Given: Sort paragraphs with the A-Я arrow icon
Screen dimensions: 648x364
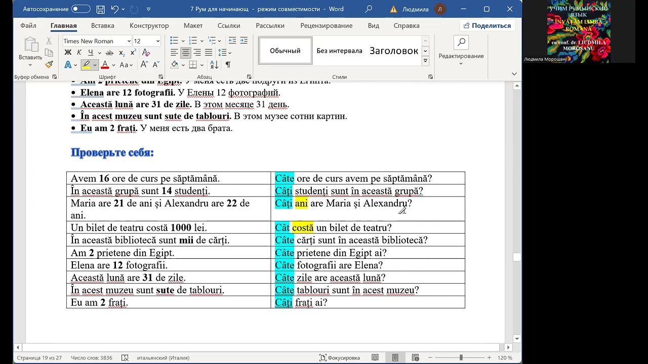Looking at the screenshot, I should point(214,65).
